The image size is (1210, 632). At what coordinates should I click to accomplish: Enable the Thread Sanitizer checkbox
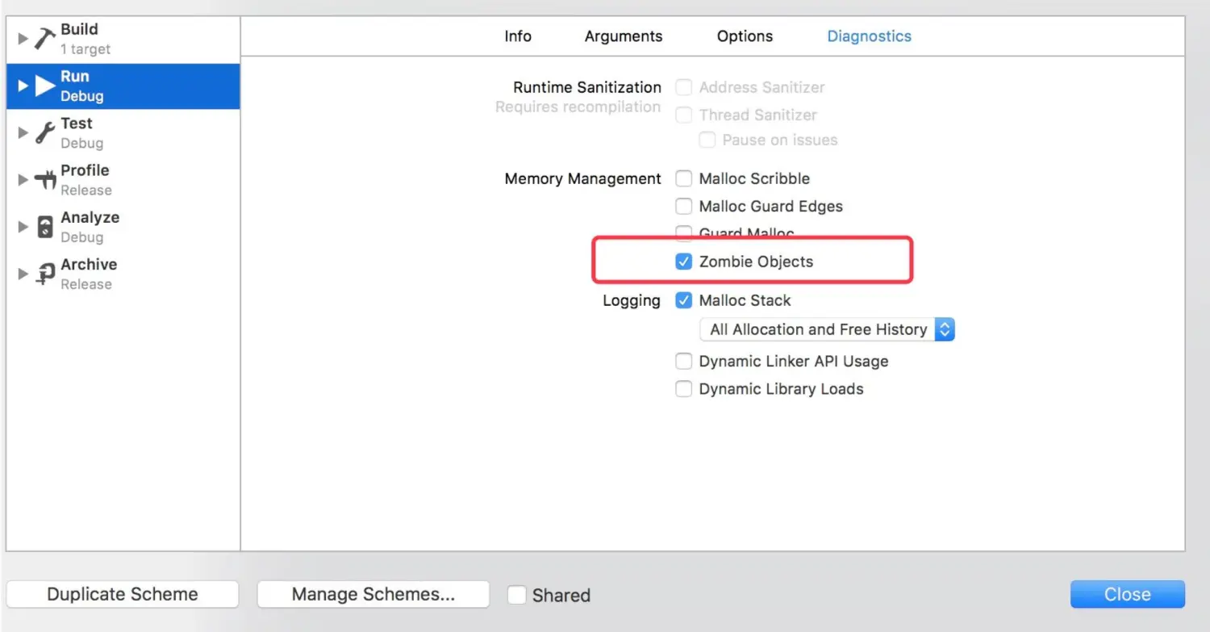point(683,115)
